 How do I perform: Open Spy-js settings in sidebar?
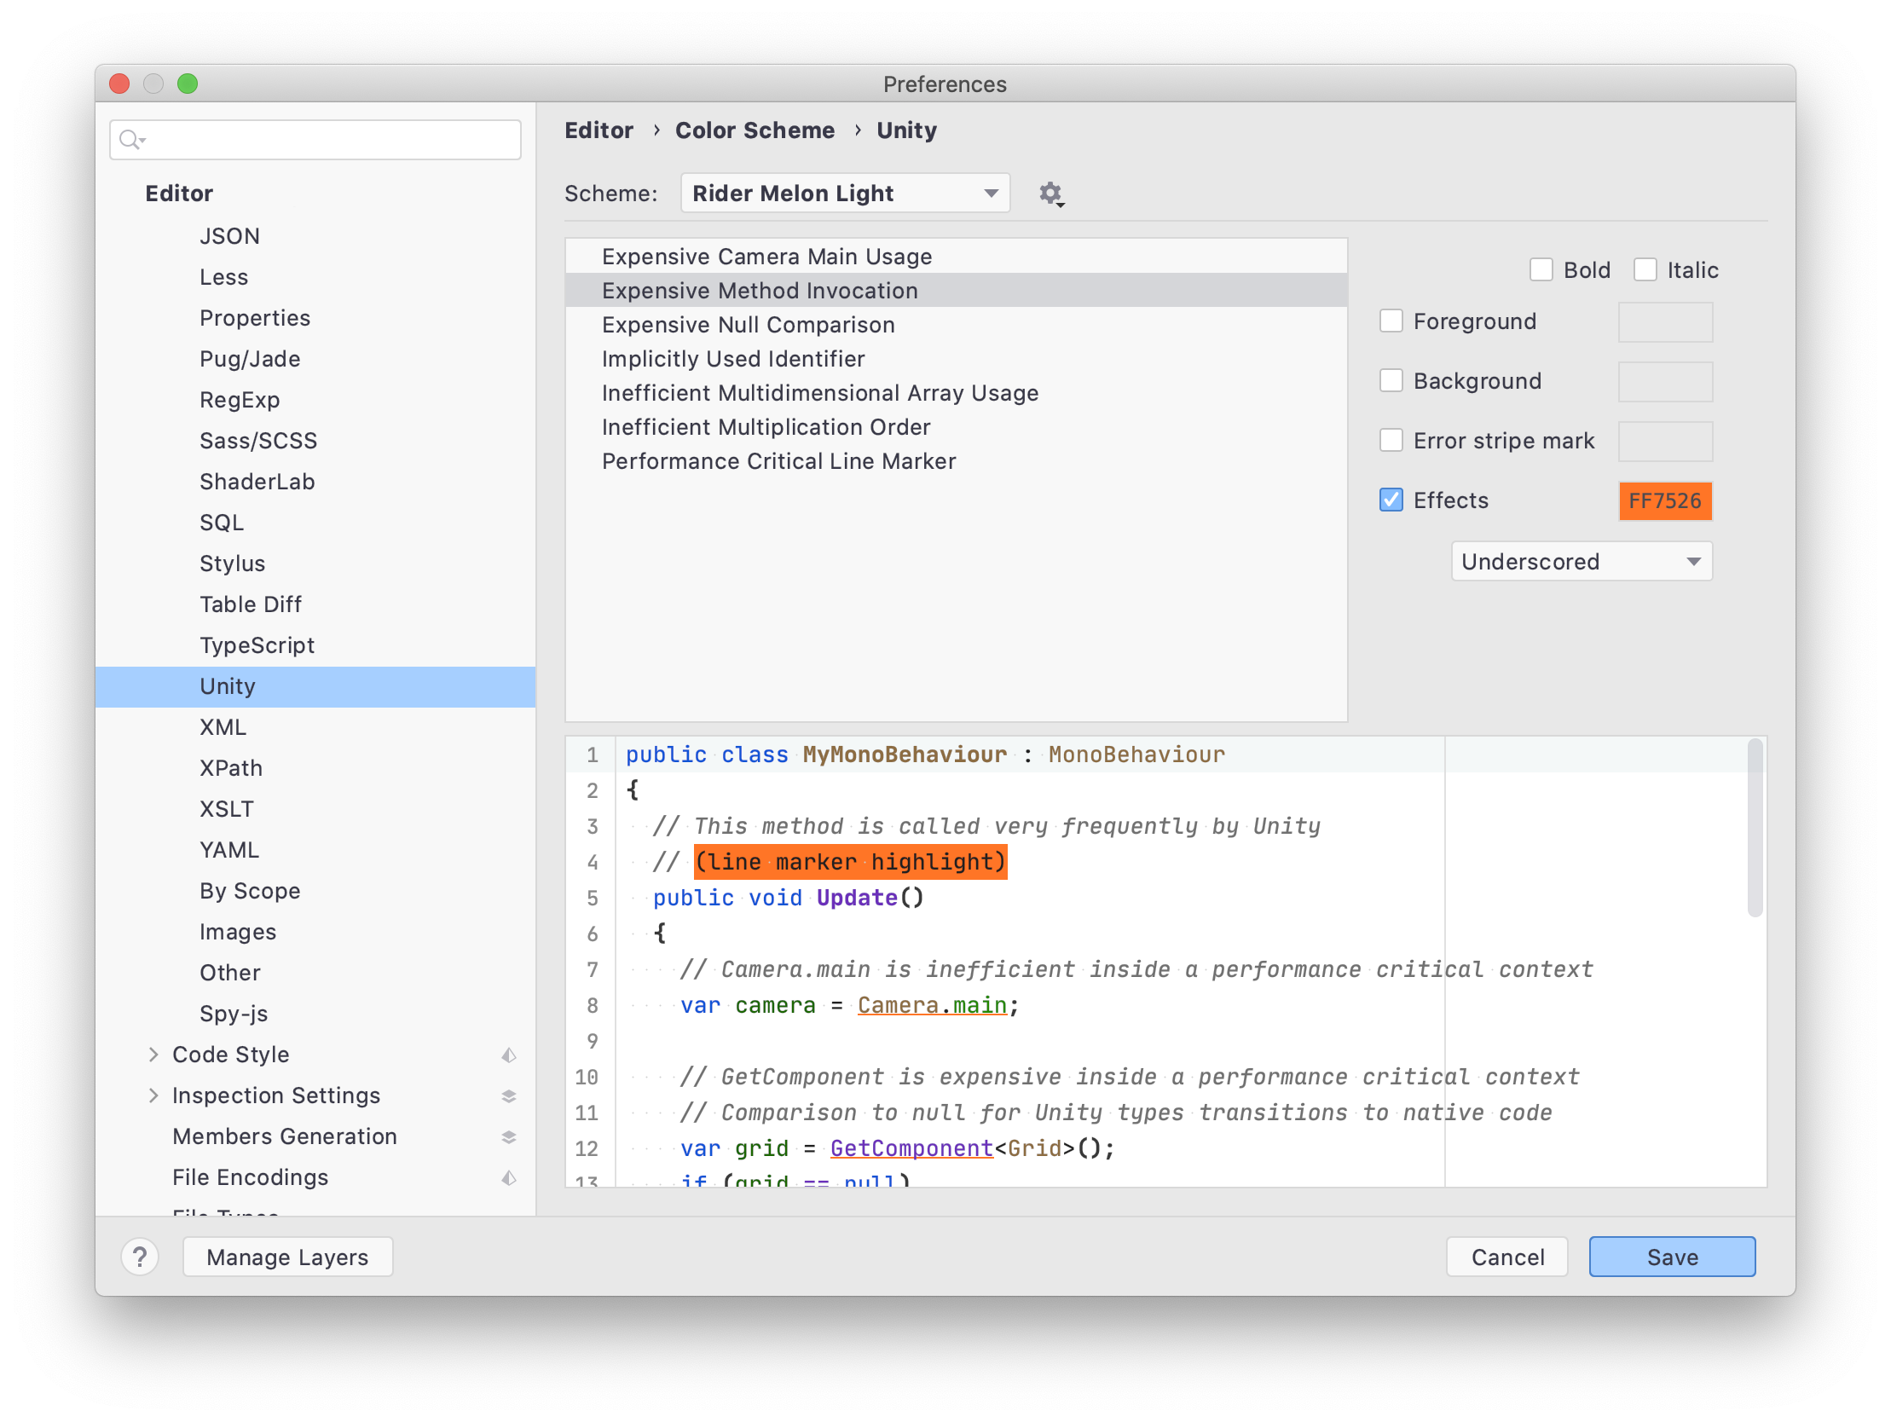pos(315,1015)
